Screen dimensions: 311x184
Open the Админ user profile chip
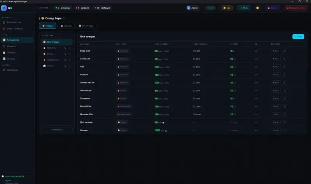click(192, 8)
